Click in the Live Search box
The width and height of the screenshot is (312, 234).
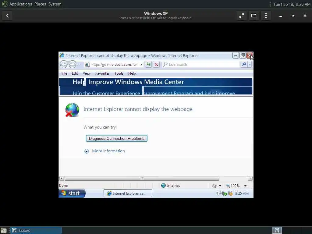[201, 65]
